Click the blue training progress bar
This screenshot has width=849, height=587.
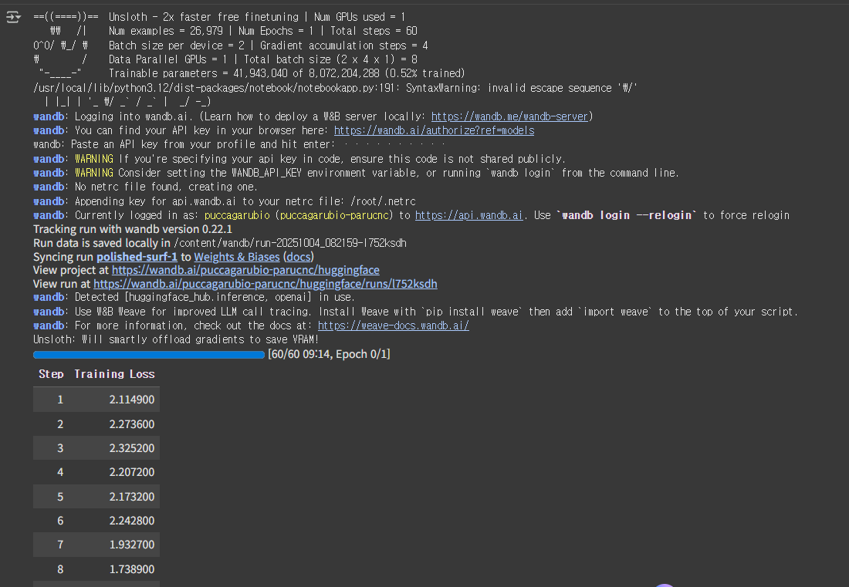coord(149,354)
